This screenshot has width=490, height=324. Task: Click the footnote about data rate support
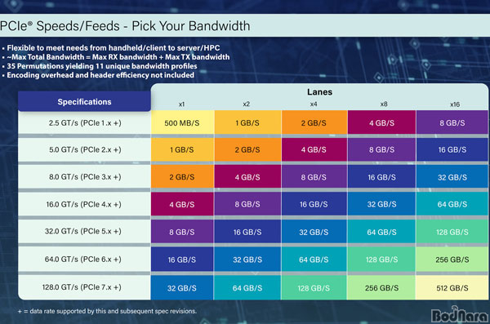107,311
